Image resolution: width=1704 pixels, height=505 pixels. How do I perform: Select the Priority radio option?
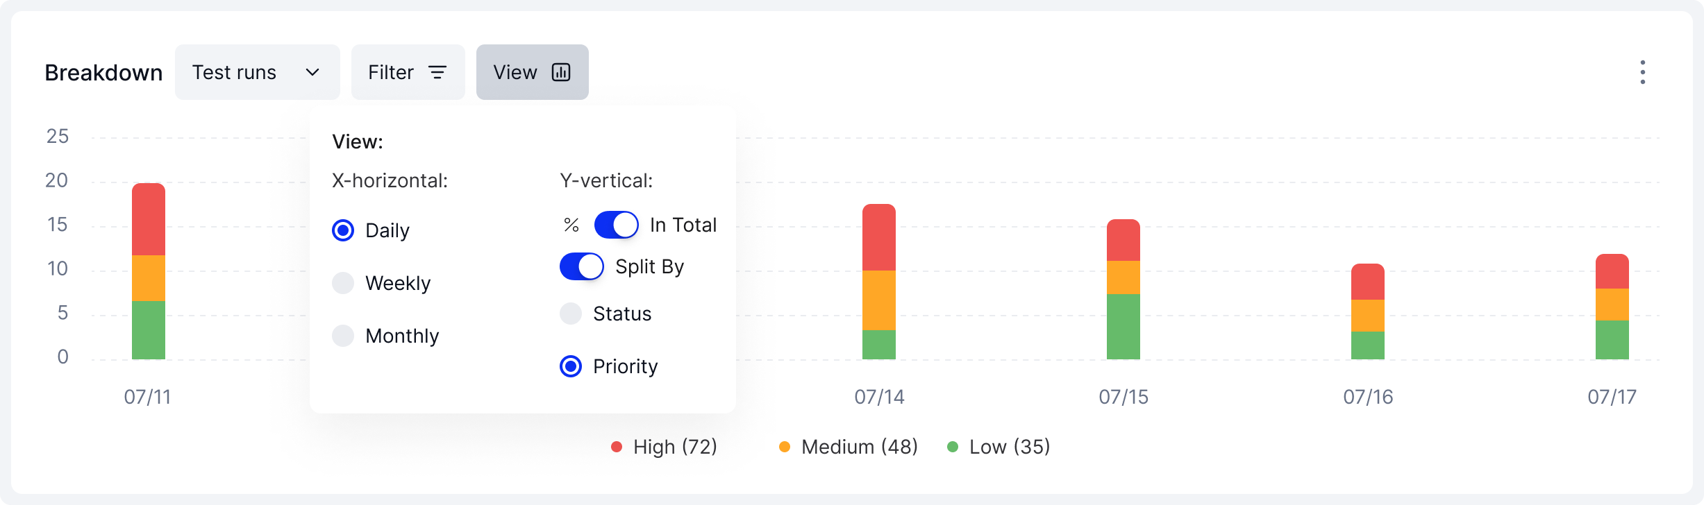click(x=571, y=366)
